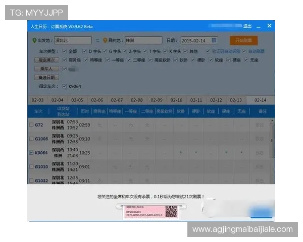Edit the departure station field 深圳北
Viewport: 303px width, 242px height.
point(73,40)
